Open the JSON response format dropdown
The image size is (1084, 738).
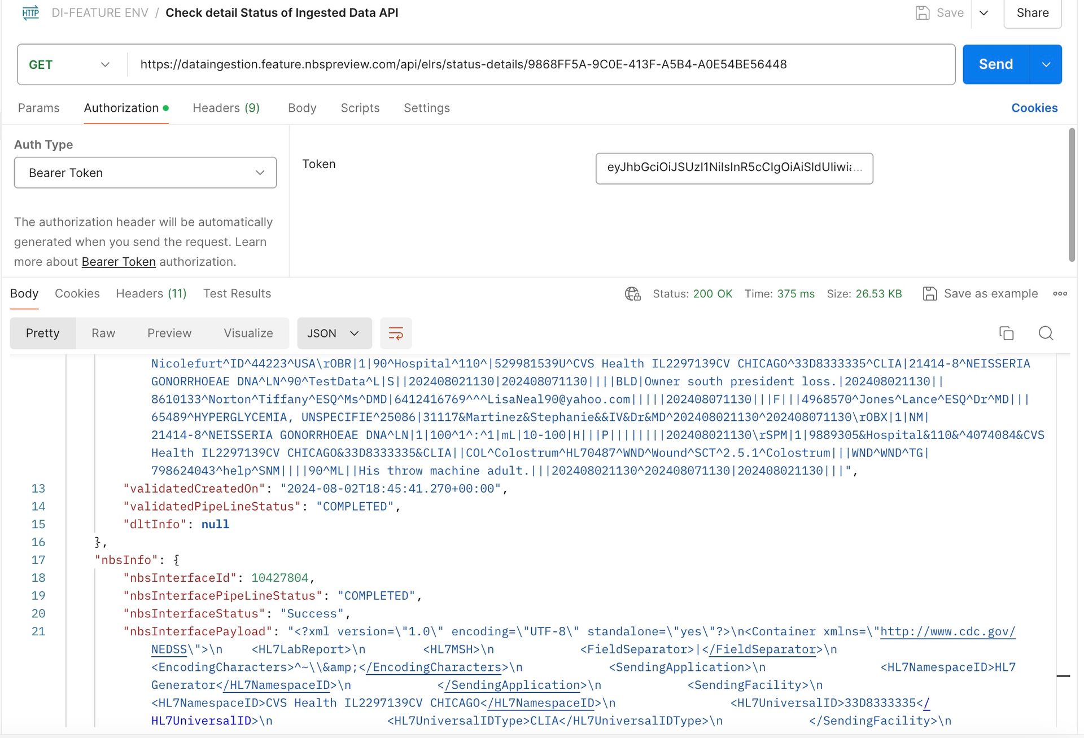click(x=334, y=333)
